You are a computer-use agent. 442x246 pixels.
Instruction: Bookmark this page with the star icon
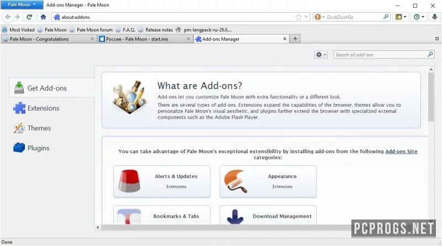click(298, 17)
